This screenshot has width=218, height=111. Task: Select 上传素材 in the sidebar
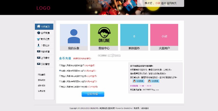coord(44,58)
